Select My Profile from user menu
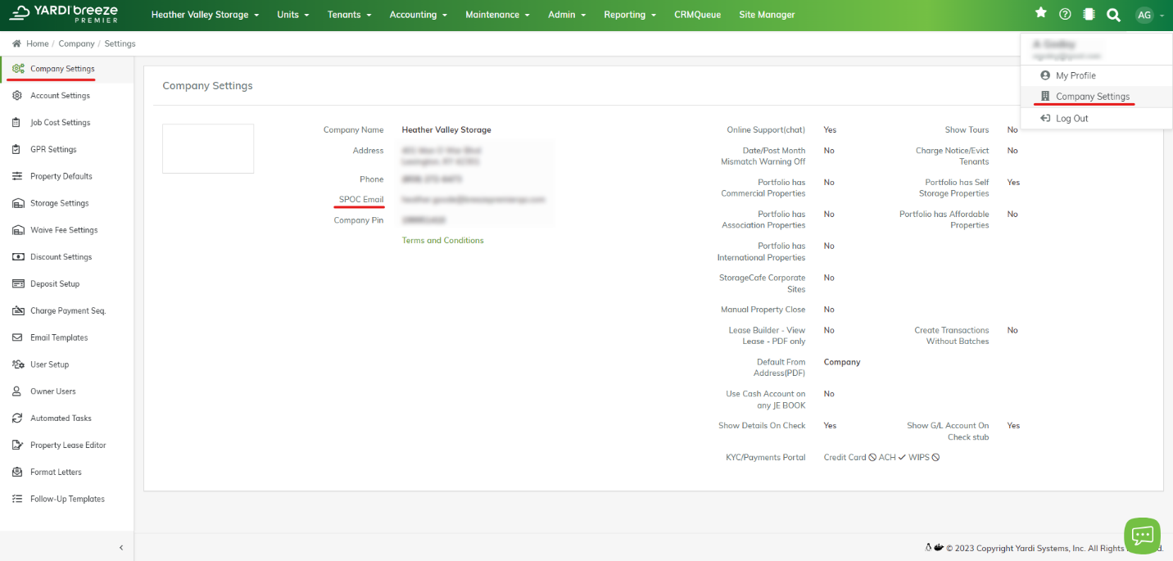The width and height of the screenshot is (1173, 561). [x=1075, y=75]
